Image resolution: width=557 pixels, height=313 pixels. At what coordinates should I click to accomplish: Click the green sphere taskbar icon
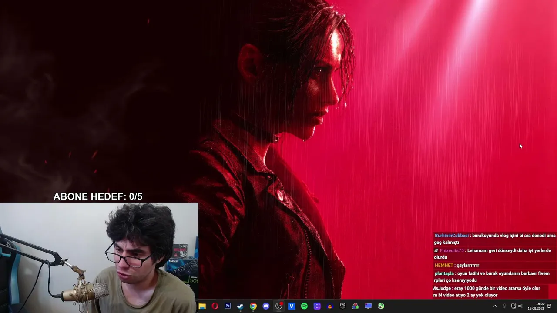(x=381, y=306)
